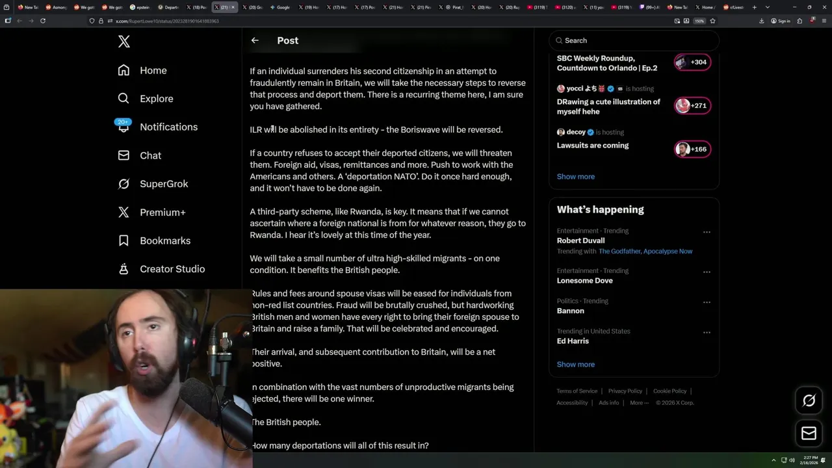Open Notifications bell with 20+ badge
Image resolution: width=832 pixels, height=468 pixels.
[x=123, y=126]
